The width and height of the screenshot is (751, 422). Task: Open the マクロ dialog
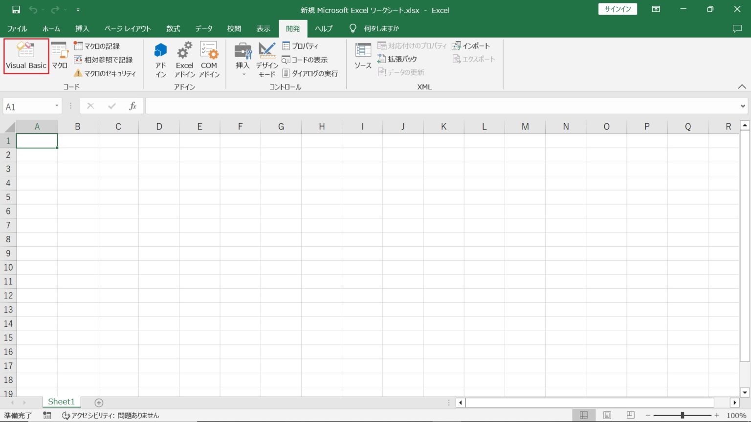coord(59,56)
